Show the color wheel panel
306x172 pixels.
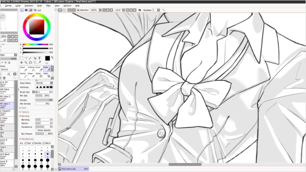[x=22, y=10]
